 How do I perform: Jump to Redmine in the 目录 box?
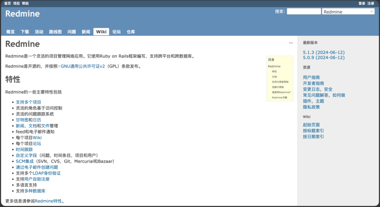point(274,66)
